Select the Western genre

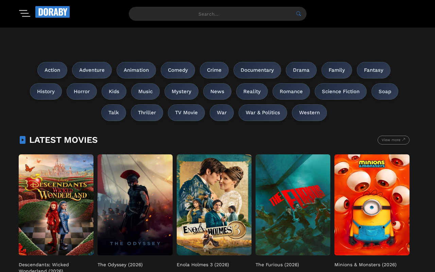click(309, 113)
